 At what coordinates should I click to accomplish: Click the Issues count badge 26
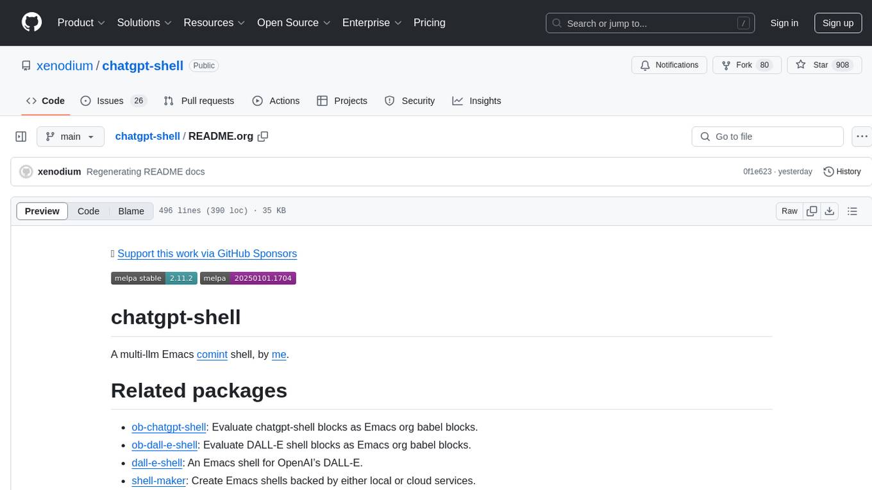[138, 101]
